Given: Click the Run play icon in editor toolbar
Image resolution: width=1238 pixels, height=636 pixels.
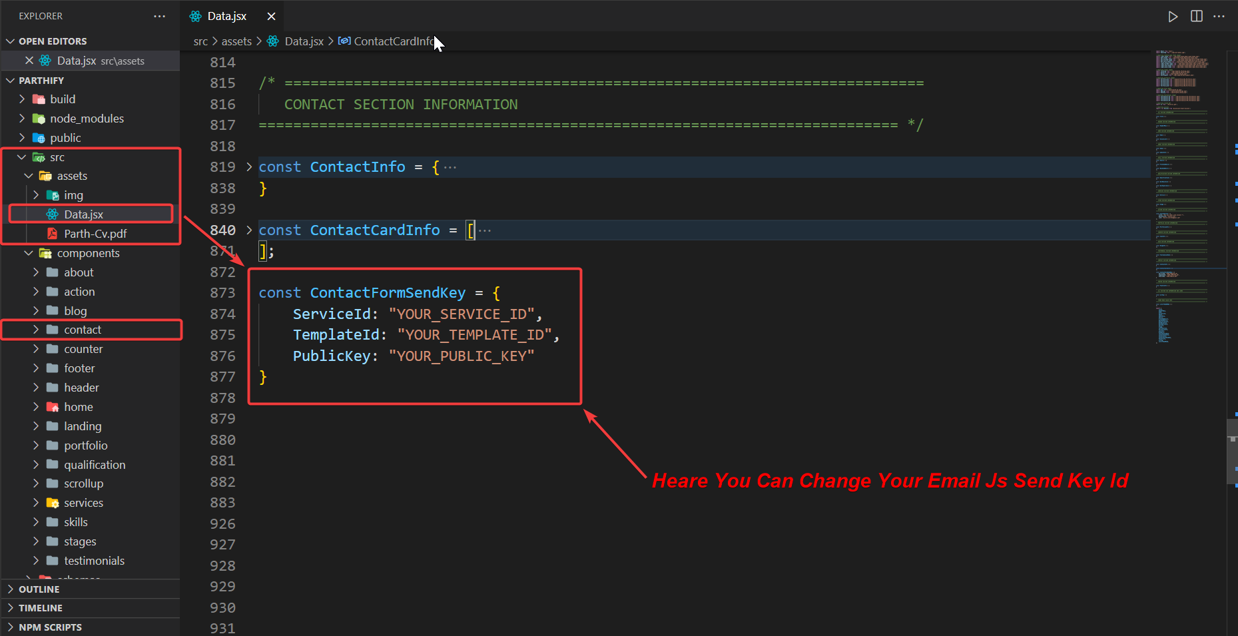Looking at the screenshot, I should click(x=1173, y=17).
